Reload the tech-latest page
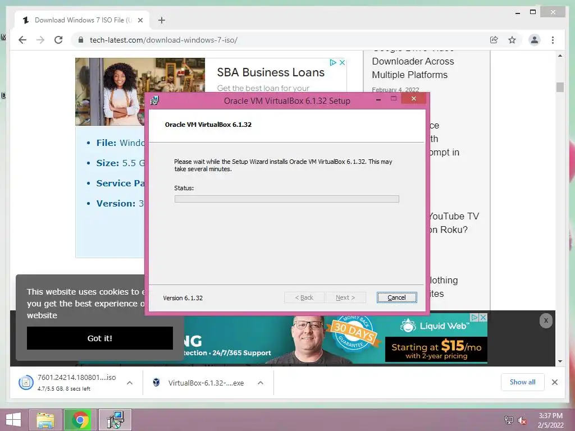Image resolution: width=575 pixels, height=431 pixels. [x=58, y=40]
